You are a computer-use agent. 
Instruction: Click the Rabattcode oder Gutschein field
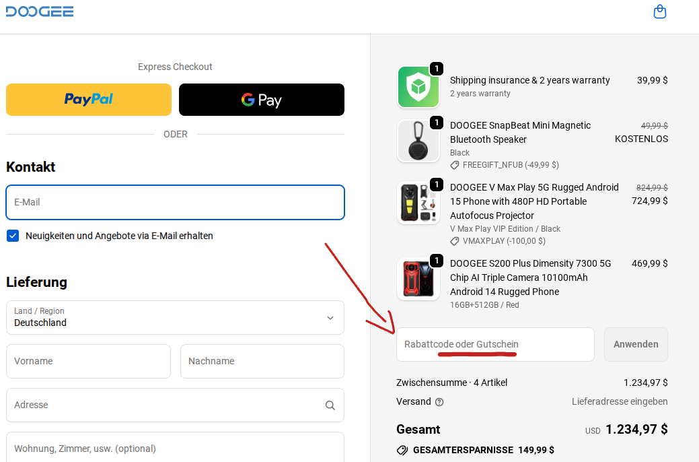495,344
